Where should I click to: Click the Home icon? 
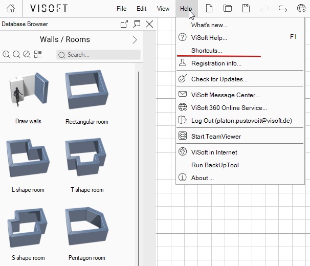pos(11,9)
